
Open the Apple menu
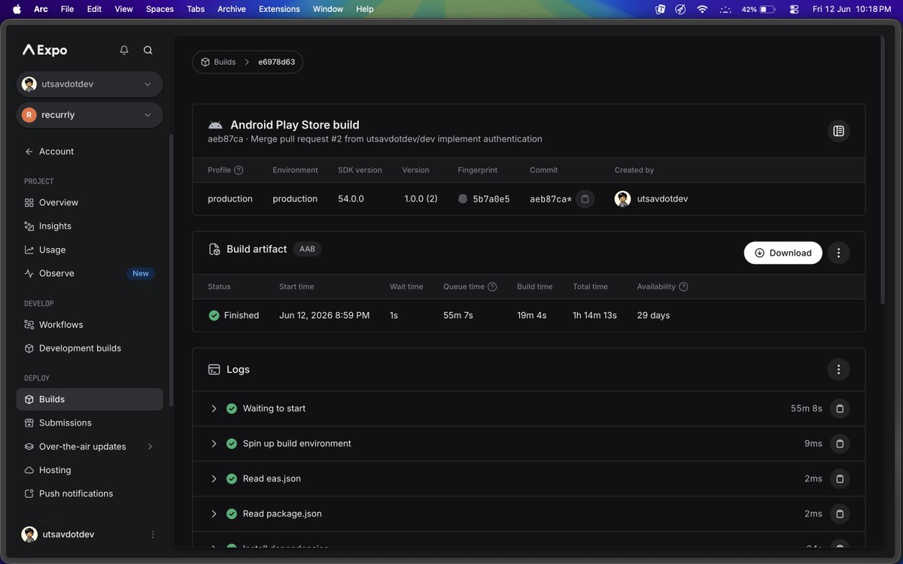(x=17, y=9)
